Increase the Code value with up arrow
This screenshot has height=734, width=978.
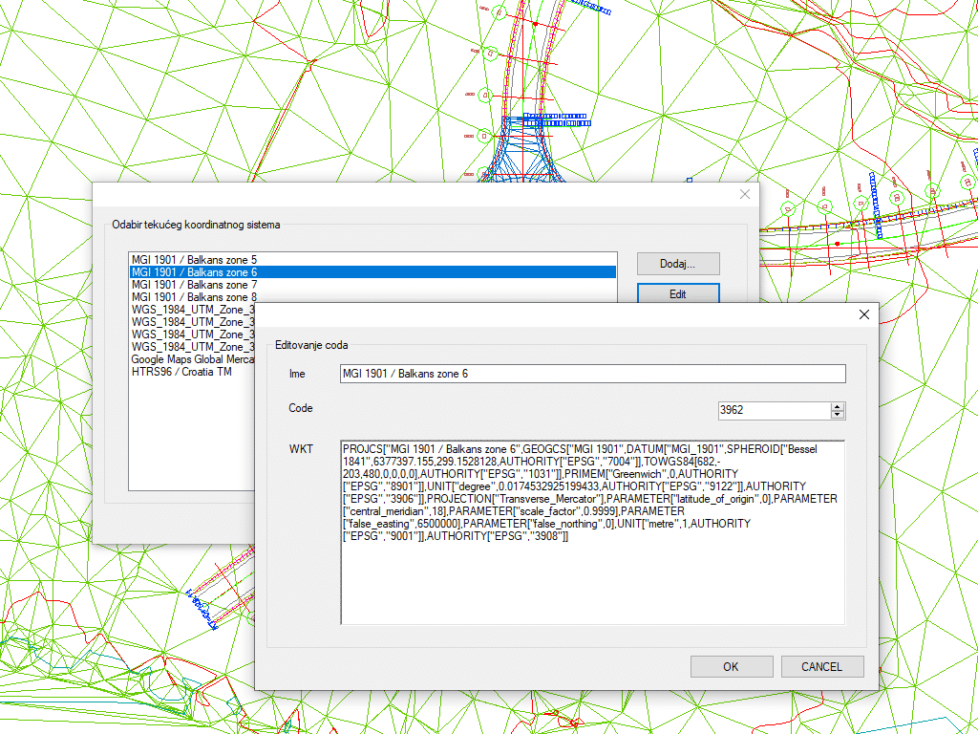pyautogui.click(x=838, y=405)
